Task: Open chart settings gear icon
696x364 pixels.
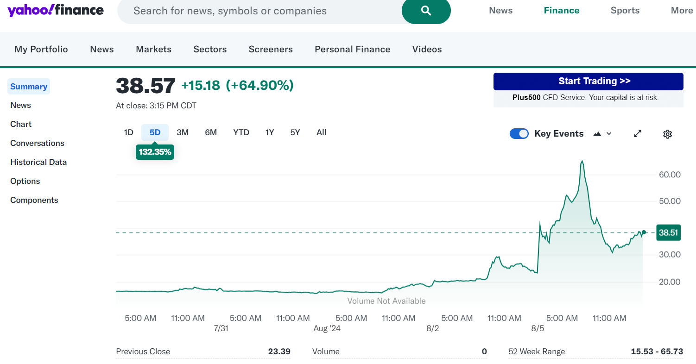Action: (x=667, y=134)
